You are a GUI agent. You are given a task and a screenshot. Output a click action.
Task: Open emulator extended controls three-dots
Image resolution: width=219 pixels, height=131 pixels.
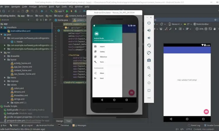coord(149,98)
